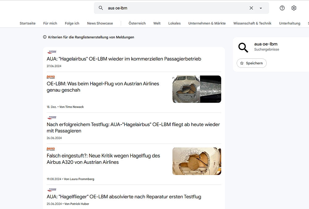Open Unternehmen & Märkte section
This screenshot has height=209, width=309.
pyautogui.click(x=207, y=23)
